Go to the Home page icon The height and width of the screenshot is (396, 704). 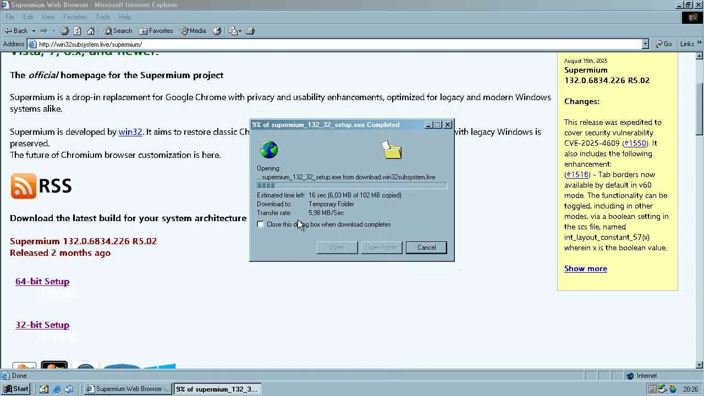point(91,31)
